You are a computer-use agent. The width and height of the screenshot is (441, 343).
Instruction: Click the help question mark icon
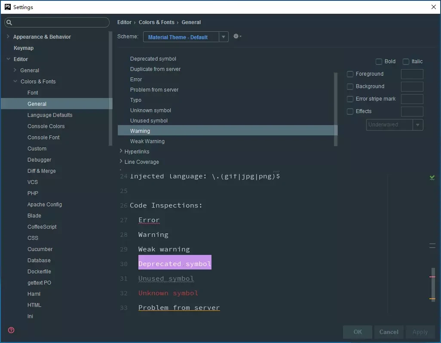click(11, 330)
